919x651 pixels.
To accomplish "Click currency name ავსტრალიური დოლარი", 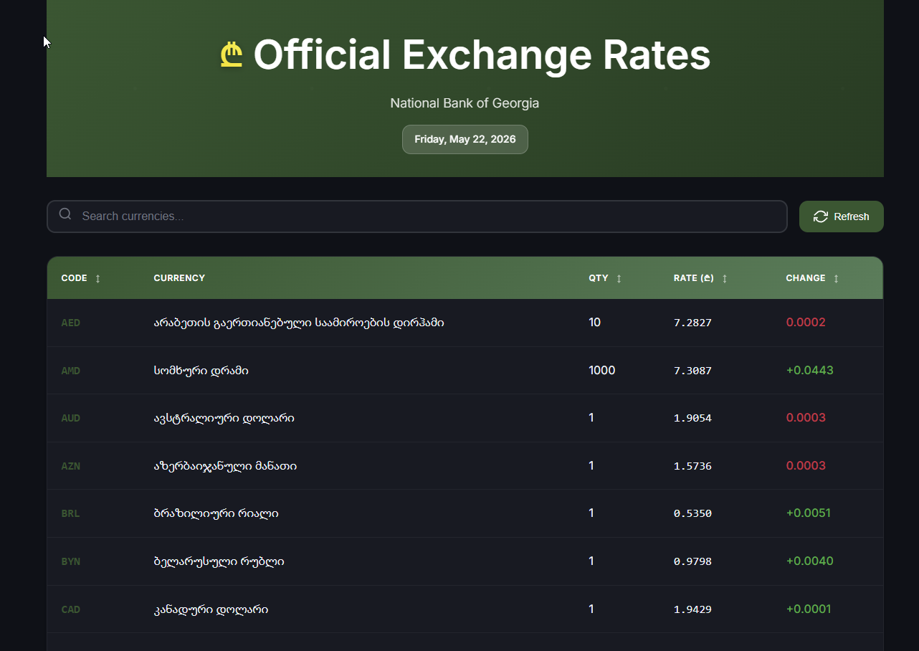I will click(224, 418).
